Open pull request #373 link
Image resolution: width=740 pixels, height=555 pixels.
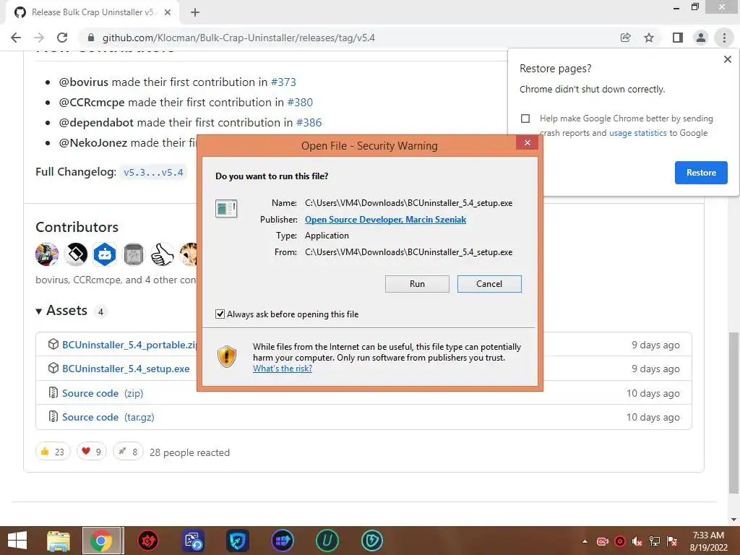[283, 82]
